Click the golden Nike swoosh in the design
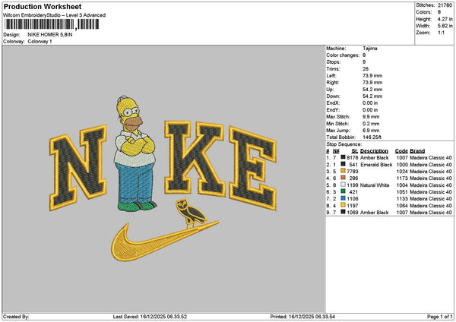 (165, 241)
